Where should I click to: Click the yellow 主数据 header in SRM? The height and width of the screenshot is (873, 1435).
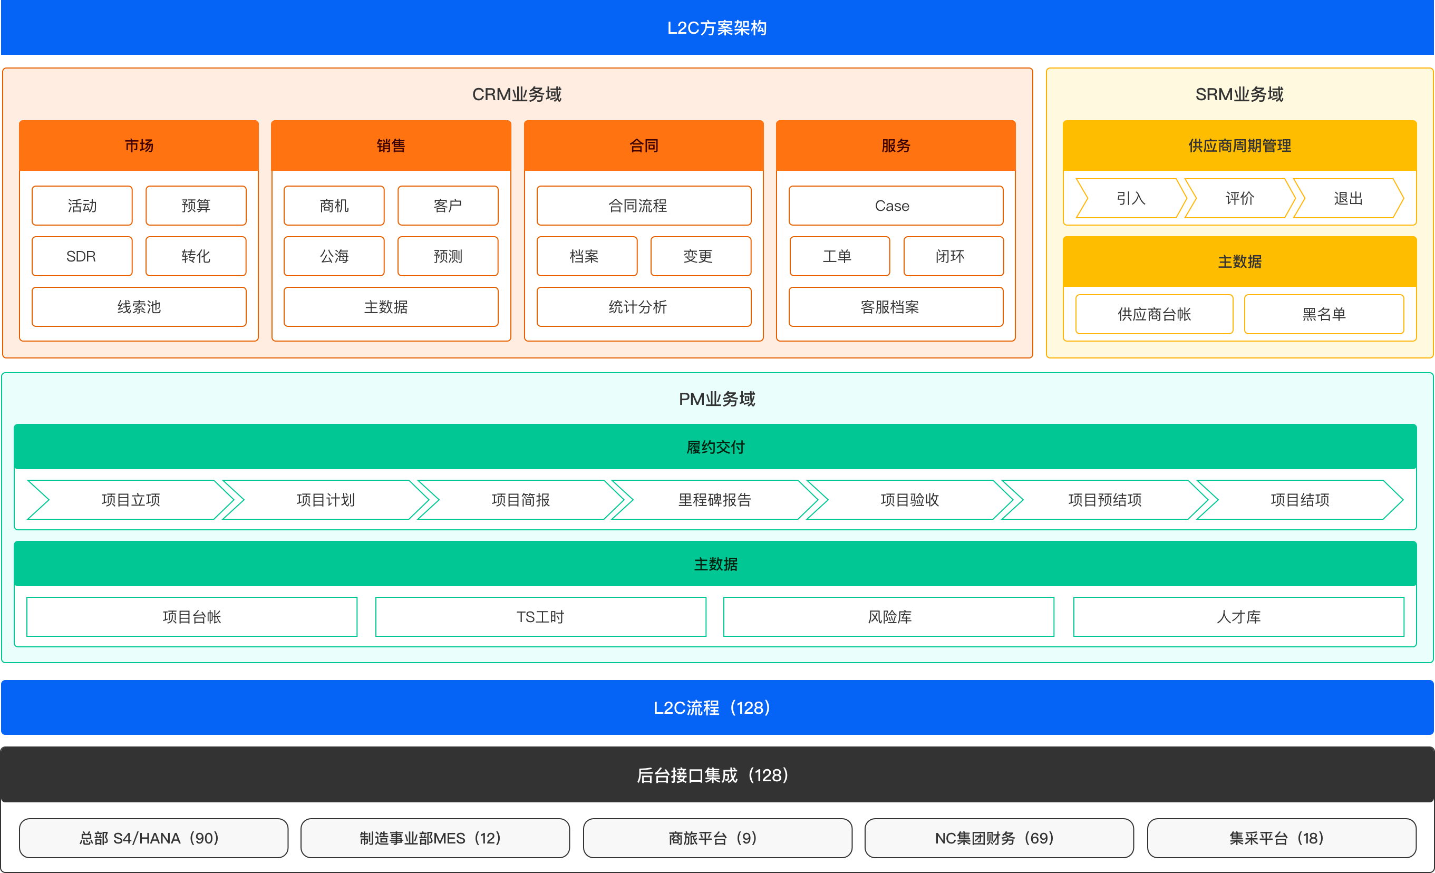coord(1240,261)
